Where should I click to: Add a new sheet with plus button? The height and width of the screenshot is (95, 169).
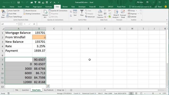coord(71,90)
